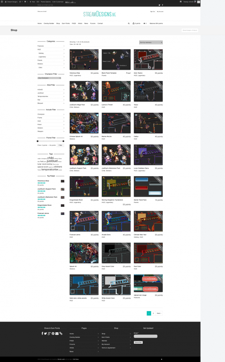Viewport: 225px width, 362px height.
Task: Click the temporalcortex tag in the tag cloud
Action: [x=50, y=170]
